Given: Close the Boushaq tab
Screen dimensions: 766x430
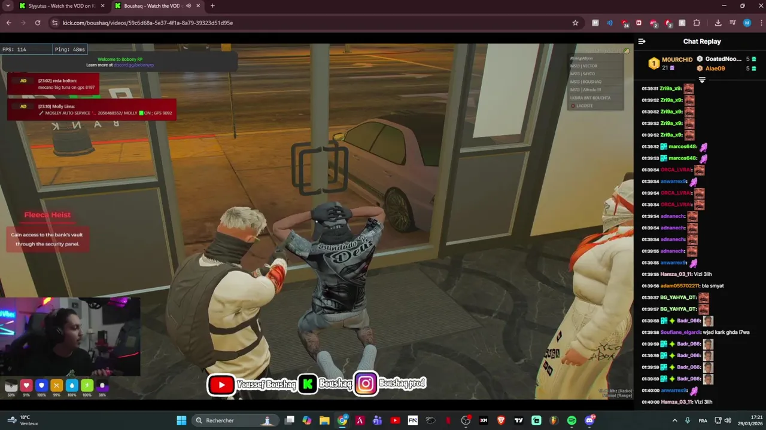Looking at the screenshot, I should click(198, 6).
